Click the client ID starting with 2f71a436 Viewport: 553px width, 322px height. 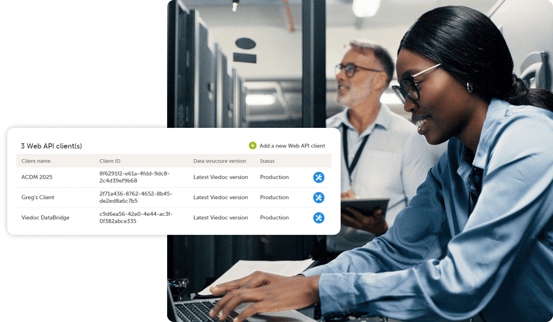(x=136, y=197)
